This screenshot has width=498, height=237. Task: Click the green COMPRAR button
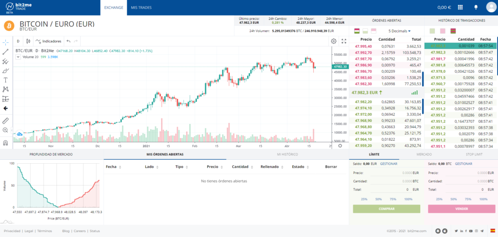click(x=387, y=209)
